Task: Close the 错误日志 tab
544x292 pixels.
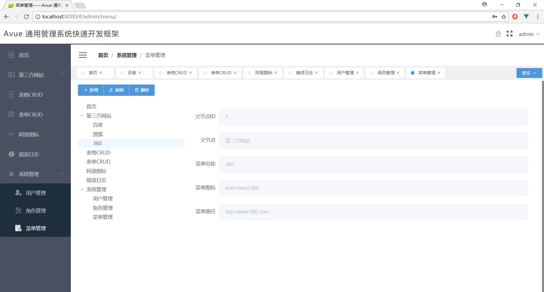Action: click(x=316, y=73)
